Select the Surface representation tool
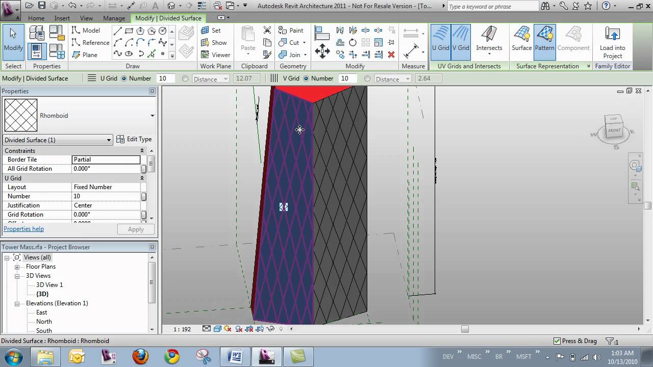The width and height of the screenshot is (653, 367). 521,41
